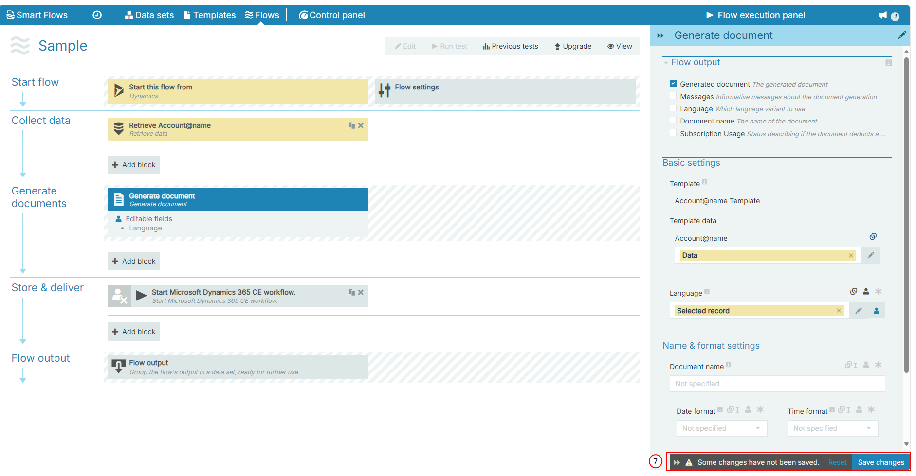Click the asterisk icon for Date format
This screenshot has width=916, height=476.
click(760, 410)
